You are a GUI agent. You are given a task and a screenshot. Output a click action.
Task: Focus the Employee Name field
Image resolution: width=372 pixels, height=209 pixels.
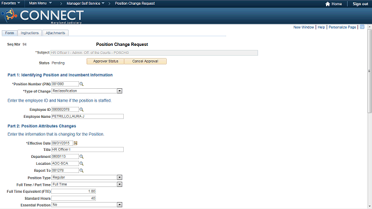(87, 116)
